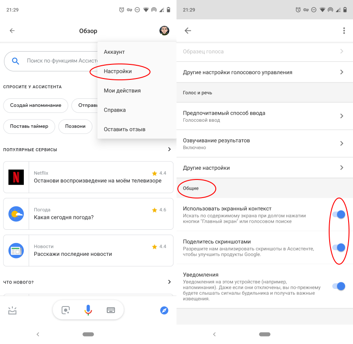Open three-dot overflow menu in settings
This screenshot has width=353, height=344.
(344, 30)
